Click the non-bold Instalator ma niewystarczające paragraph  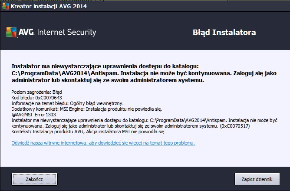(144, 123)
